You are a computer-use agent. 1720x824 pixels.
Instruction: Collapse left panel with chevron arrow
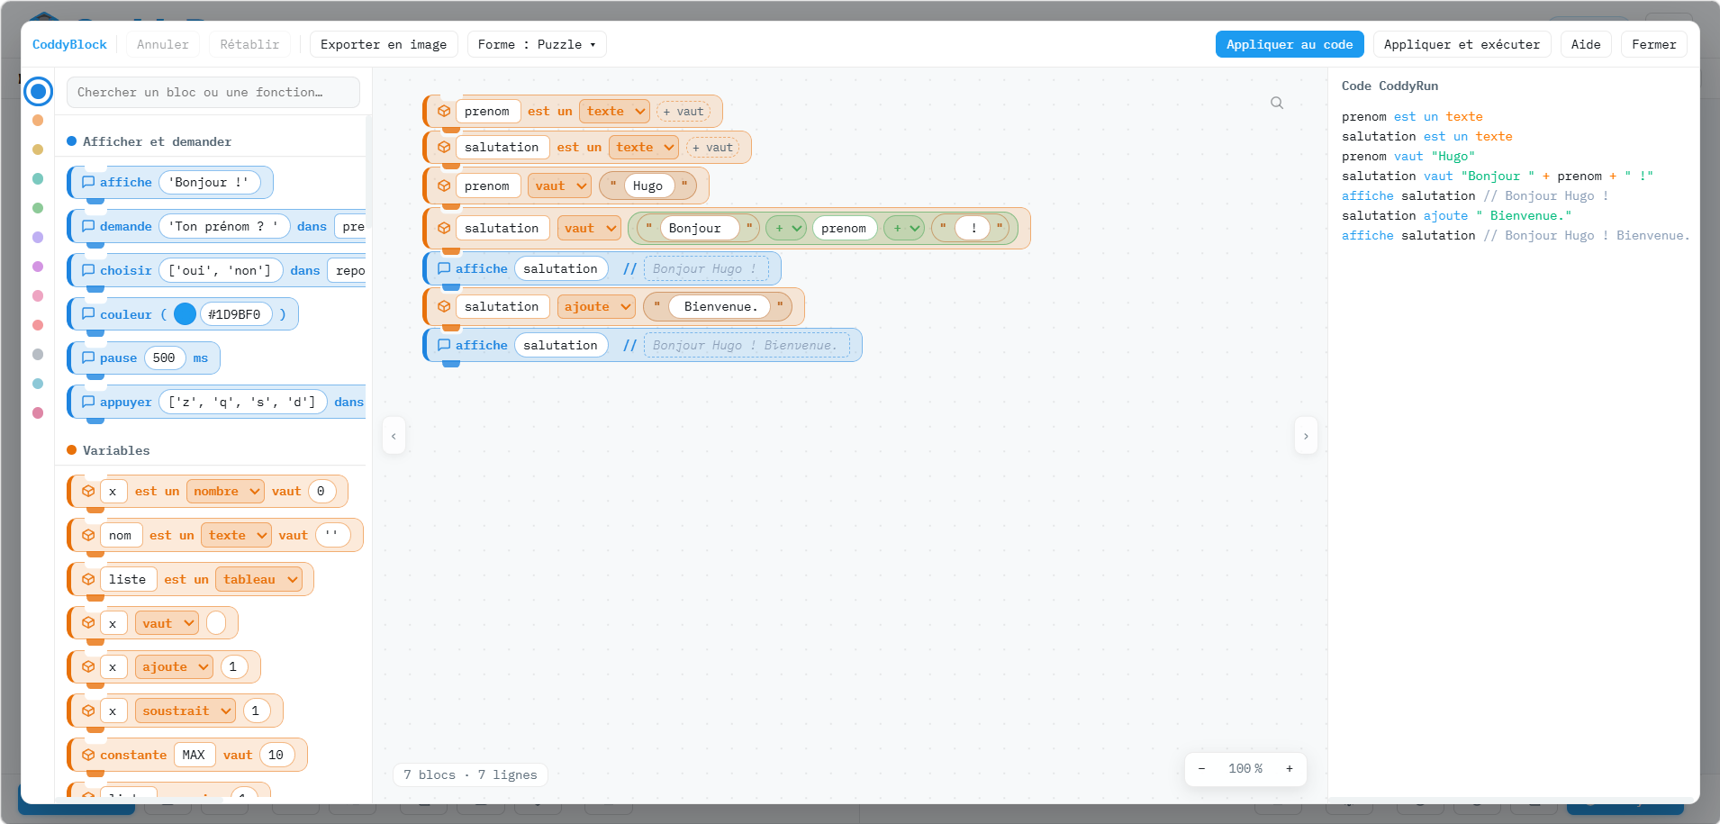[x=394, y=436]
